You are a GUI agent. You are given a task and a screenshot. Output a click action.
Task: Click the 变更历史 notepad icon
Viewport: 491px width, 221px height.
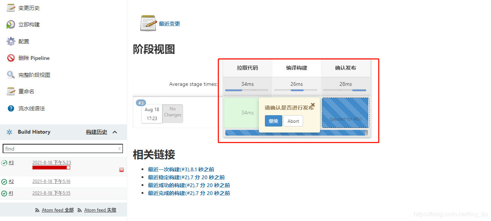pyautogui.click(x=11, y=8)
